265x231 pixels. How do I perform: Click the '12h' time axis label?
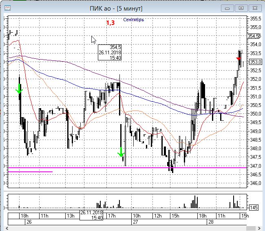[x=158, y=216]
